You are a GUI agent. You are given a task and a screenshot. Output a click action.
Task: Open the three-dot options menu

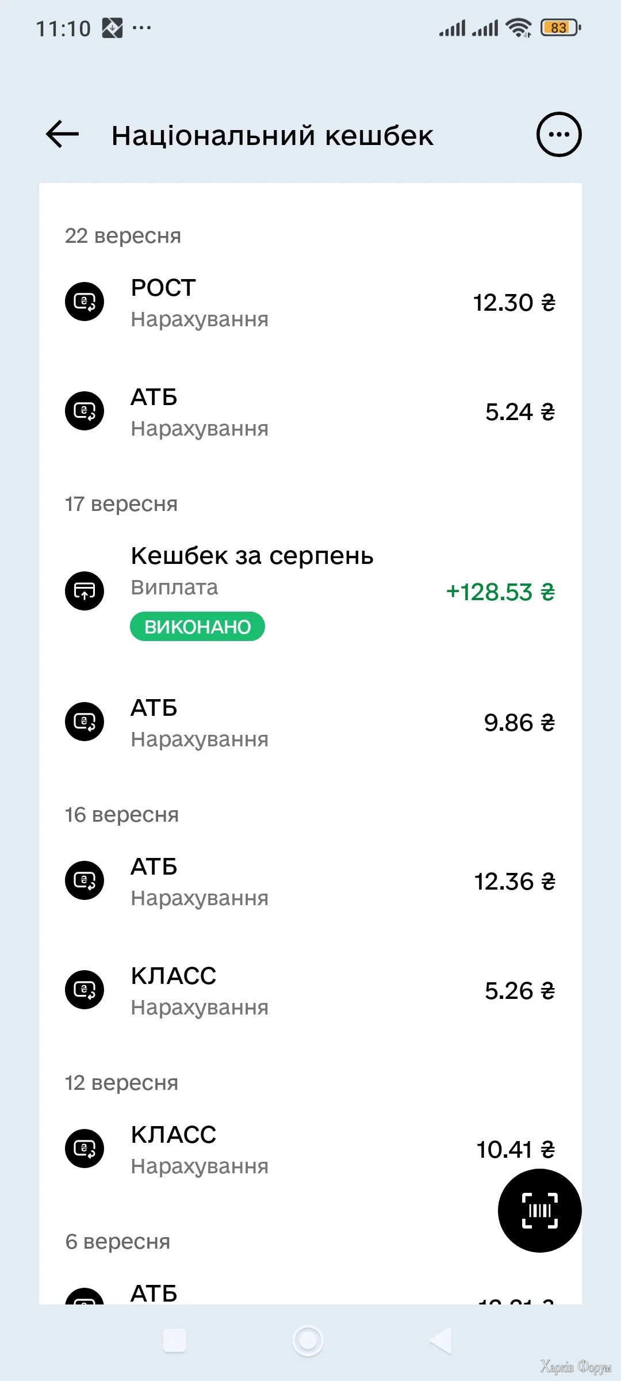558,135
